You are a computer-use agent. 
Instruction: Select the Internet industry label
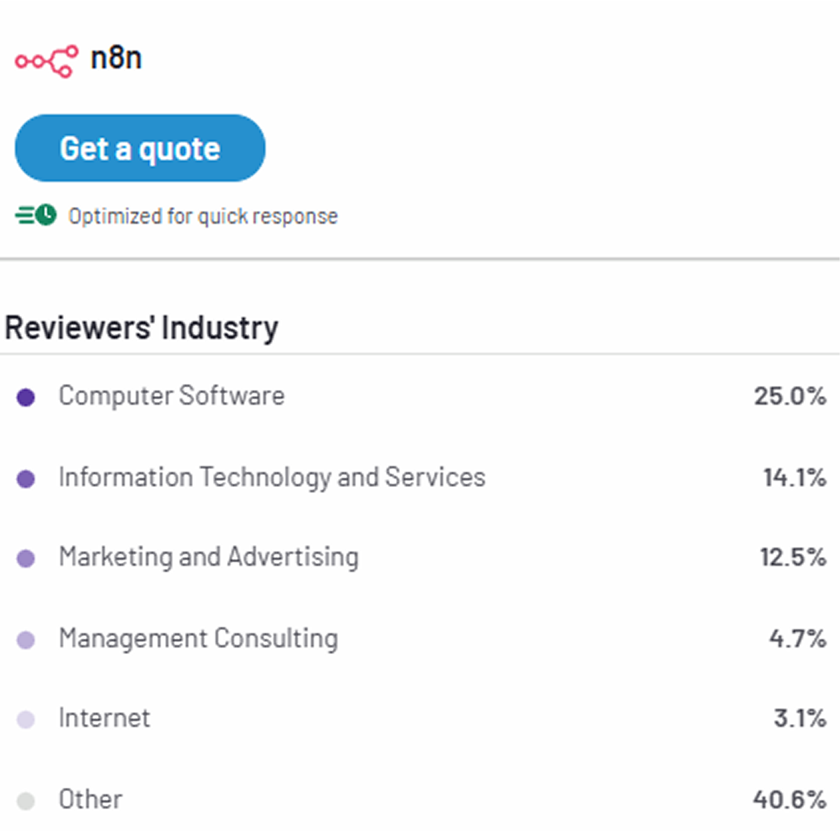point(105,718)
